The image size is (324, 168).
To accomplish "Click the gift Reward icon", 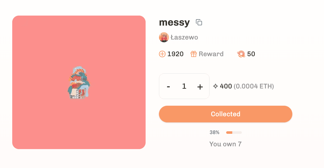I will point(194,54).
